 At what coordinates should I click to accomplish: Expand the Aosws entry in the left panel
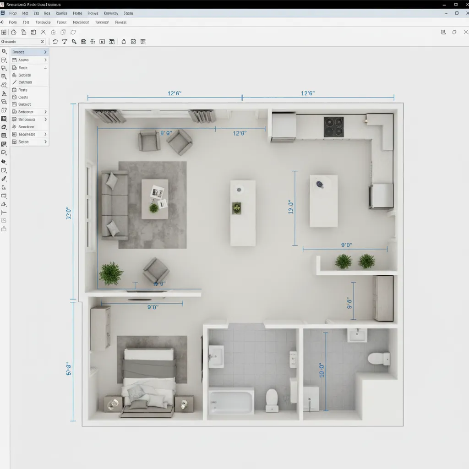click(x=46, y=60)
